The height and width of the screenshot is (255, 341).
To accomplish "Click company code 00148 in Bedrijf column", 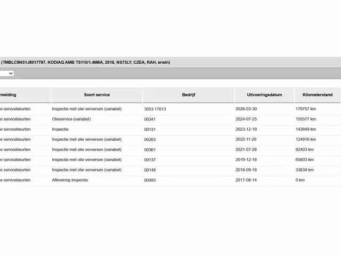I will tap(150, 170).
